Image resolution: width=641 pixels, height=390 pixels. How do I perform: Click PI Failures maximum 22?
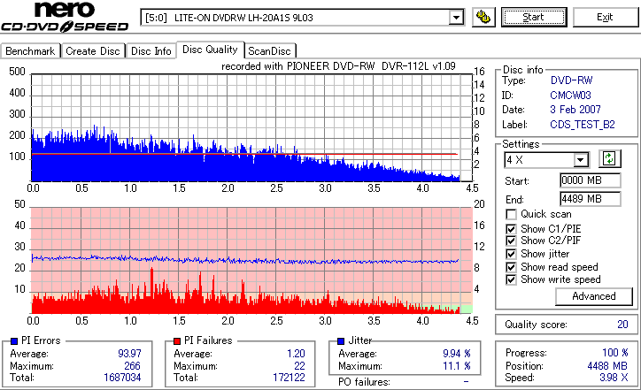pos(299,365)
